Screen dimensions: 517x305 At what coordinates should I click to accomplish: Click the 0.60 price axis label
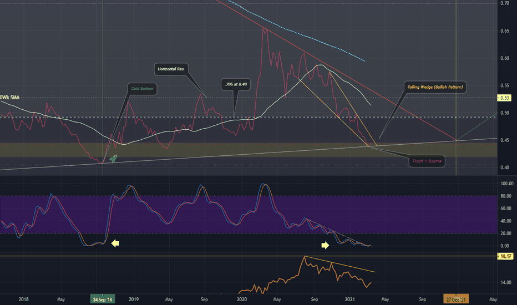pyautogui.click(x=504, y=58)
